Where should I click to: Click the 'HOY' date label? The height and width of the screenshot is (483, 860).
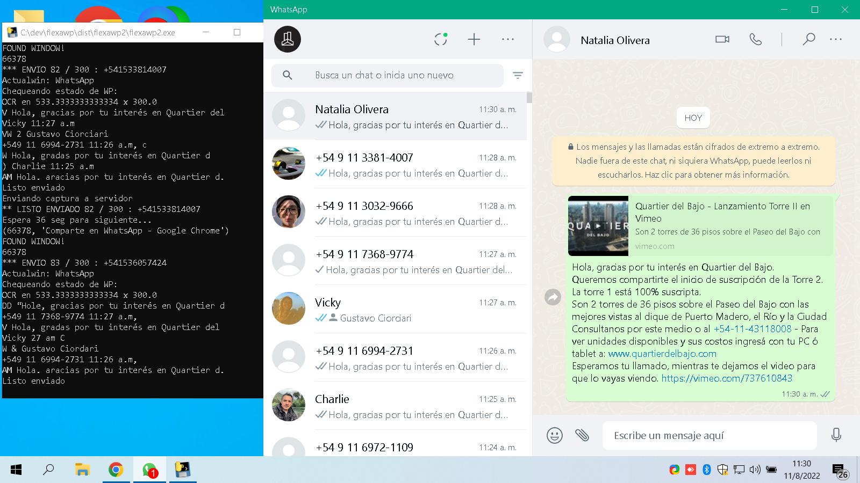click(693, 118)
